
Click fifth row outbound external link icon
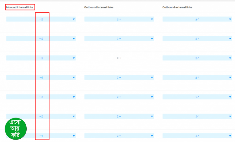click(x=198, y=97)
